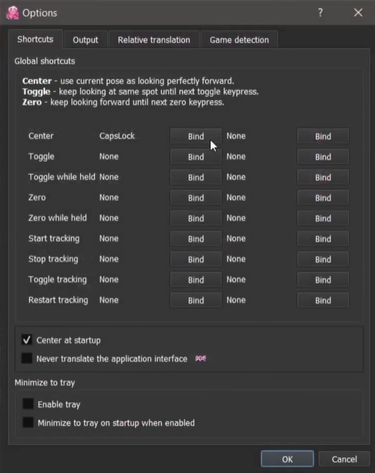The width and height of the screenshot is (375, 473).
Task: Enable Never translate the application interface
Action: coord(27,358)
